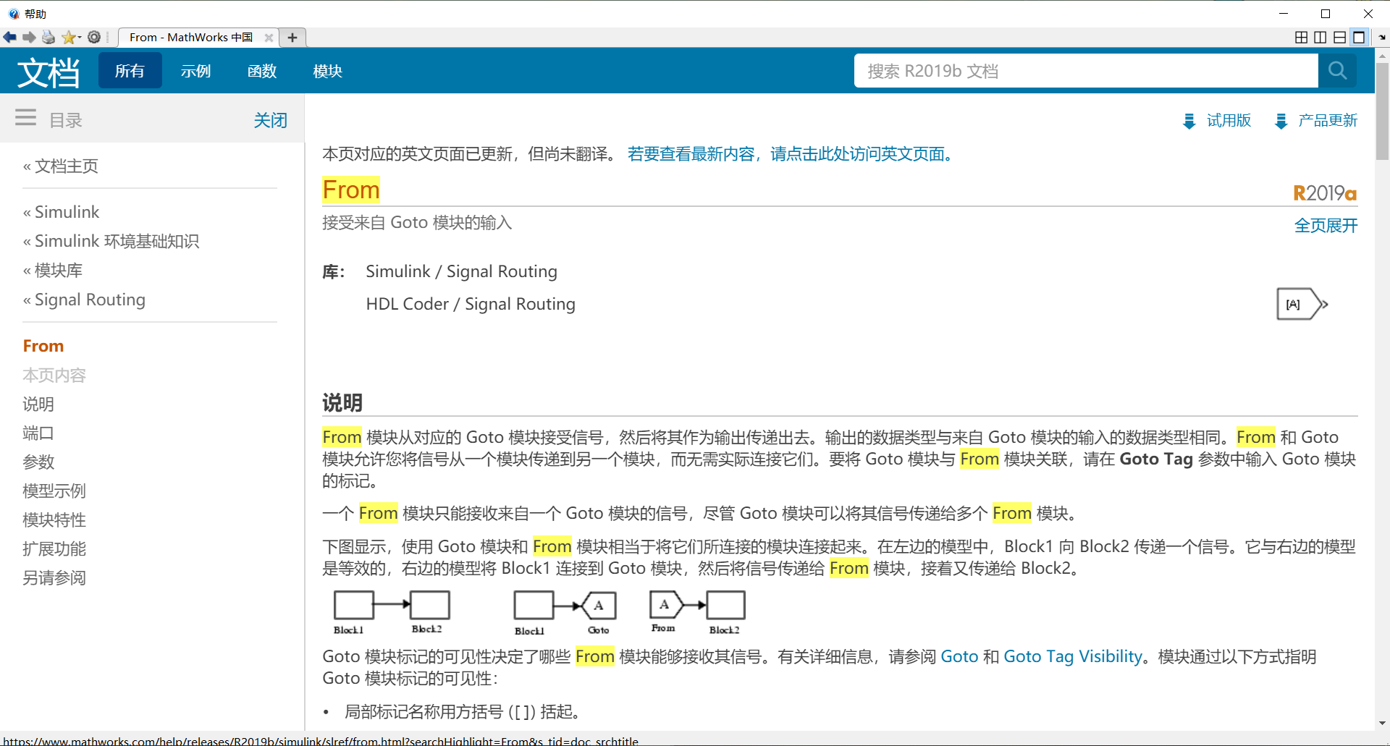Focus the 搜索 R2019b 文档 search box
Viewport: 1390px width, 746px height.
pos(1086,71)
